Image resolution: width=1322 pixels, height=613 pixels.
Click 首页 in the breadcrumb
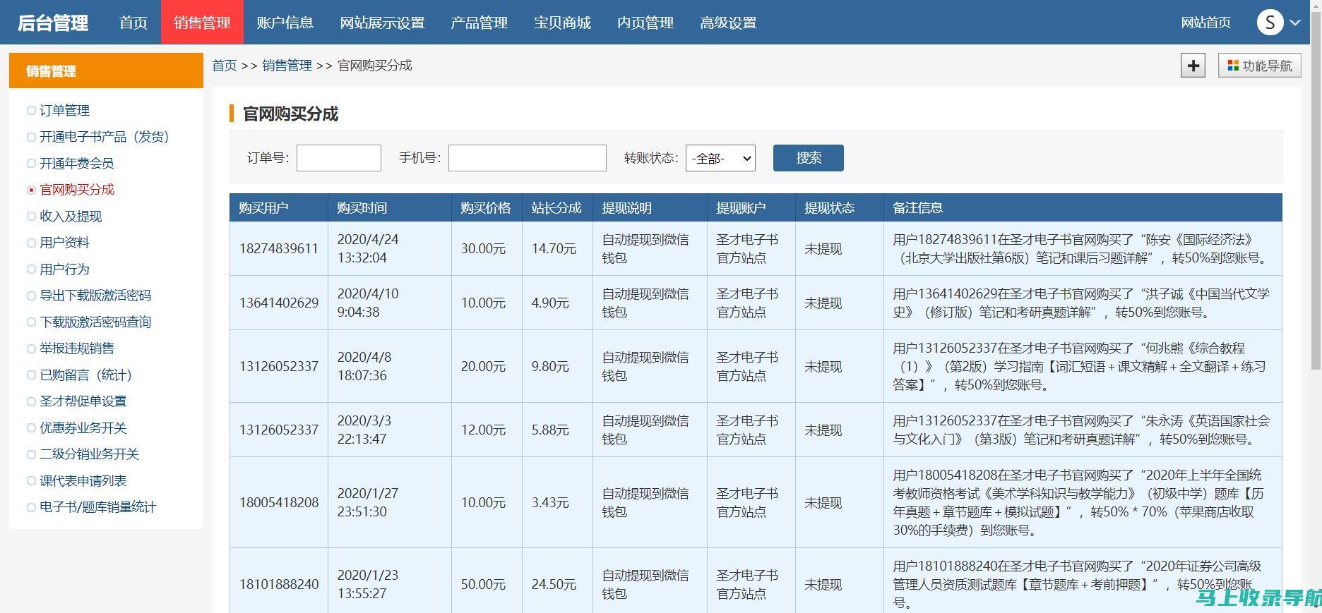click(x=225, y=66)
